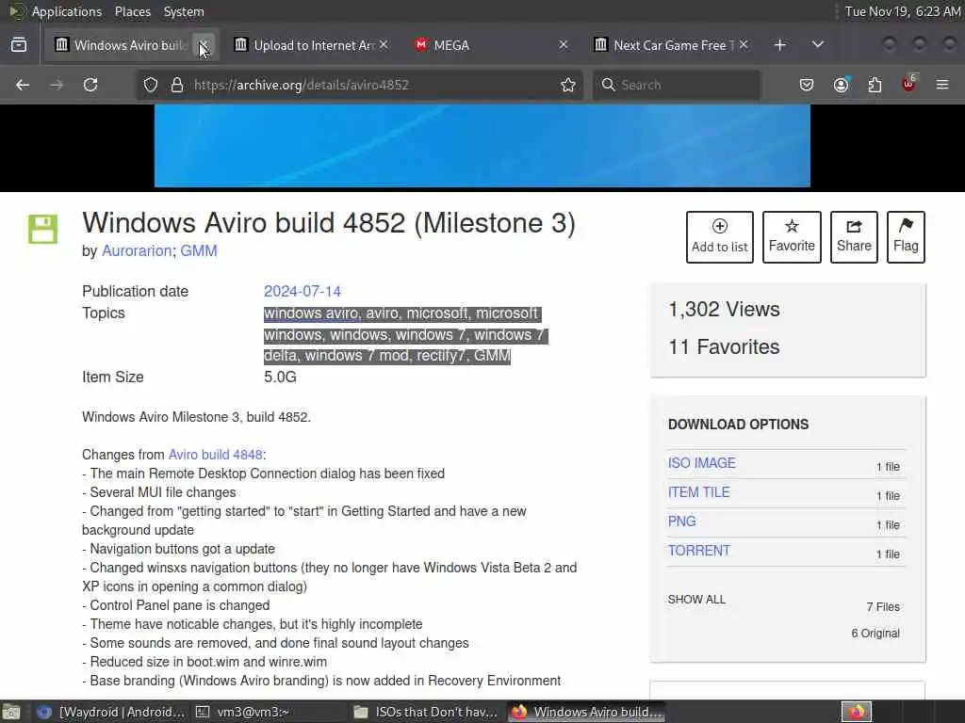Open the GMM author link
This screenshot has width=965, height=723.
click(x=199, y=250)
